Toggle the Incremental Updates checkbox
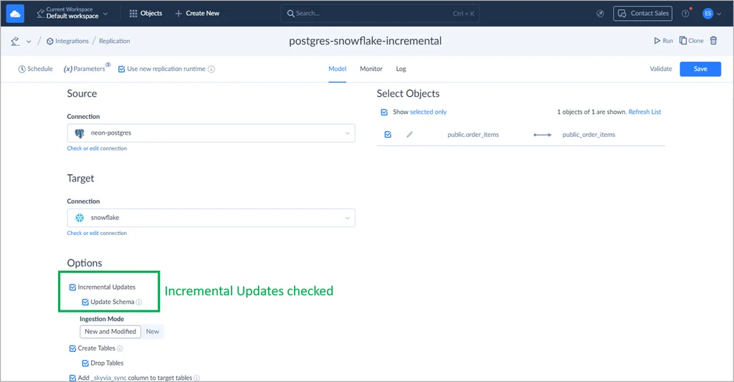 coord(72,287)
